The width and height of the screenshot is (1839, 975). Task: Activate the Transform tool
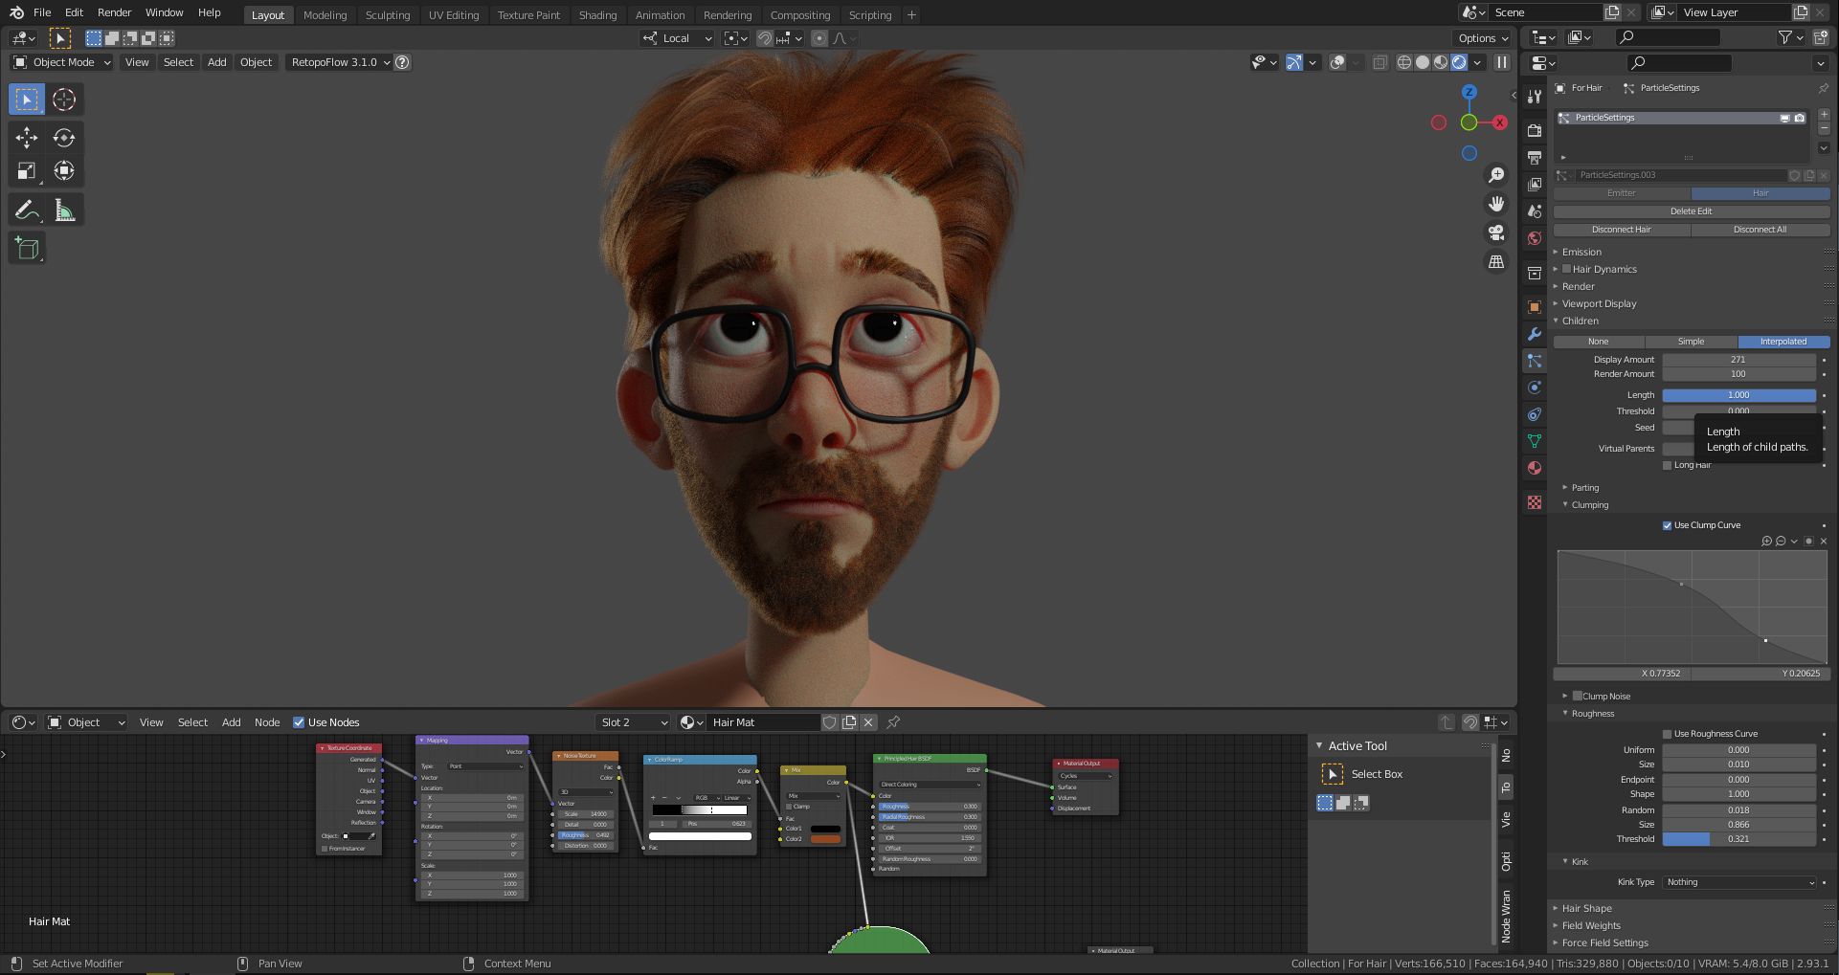click(64, 171)
